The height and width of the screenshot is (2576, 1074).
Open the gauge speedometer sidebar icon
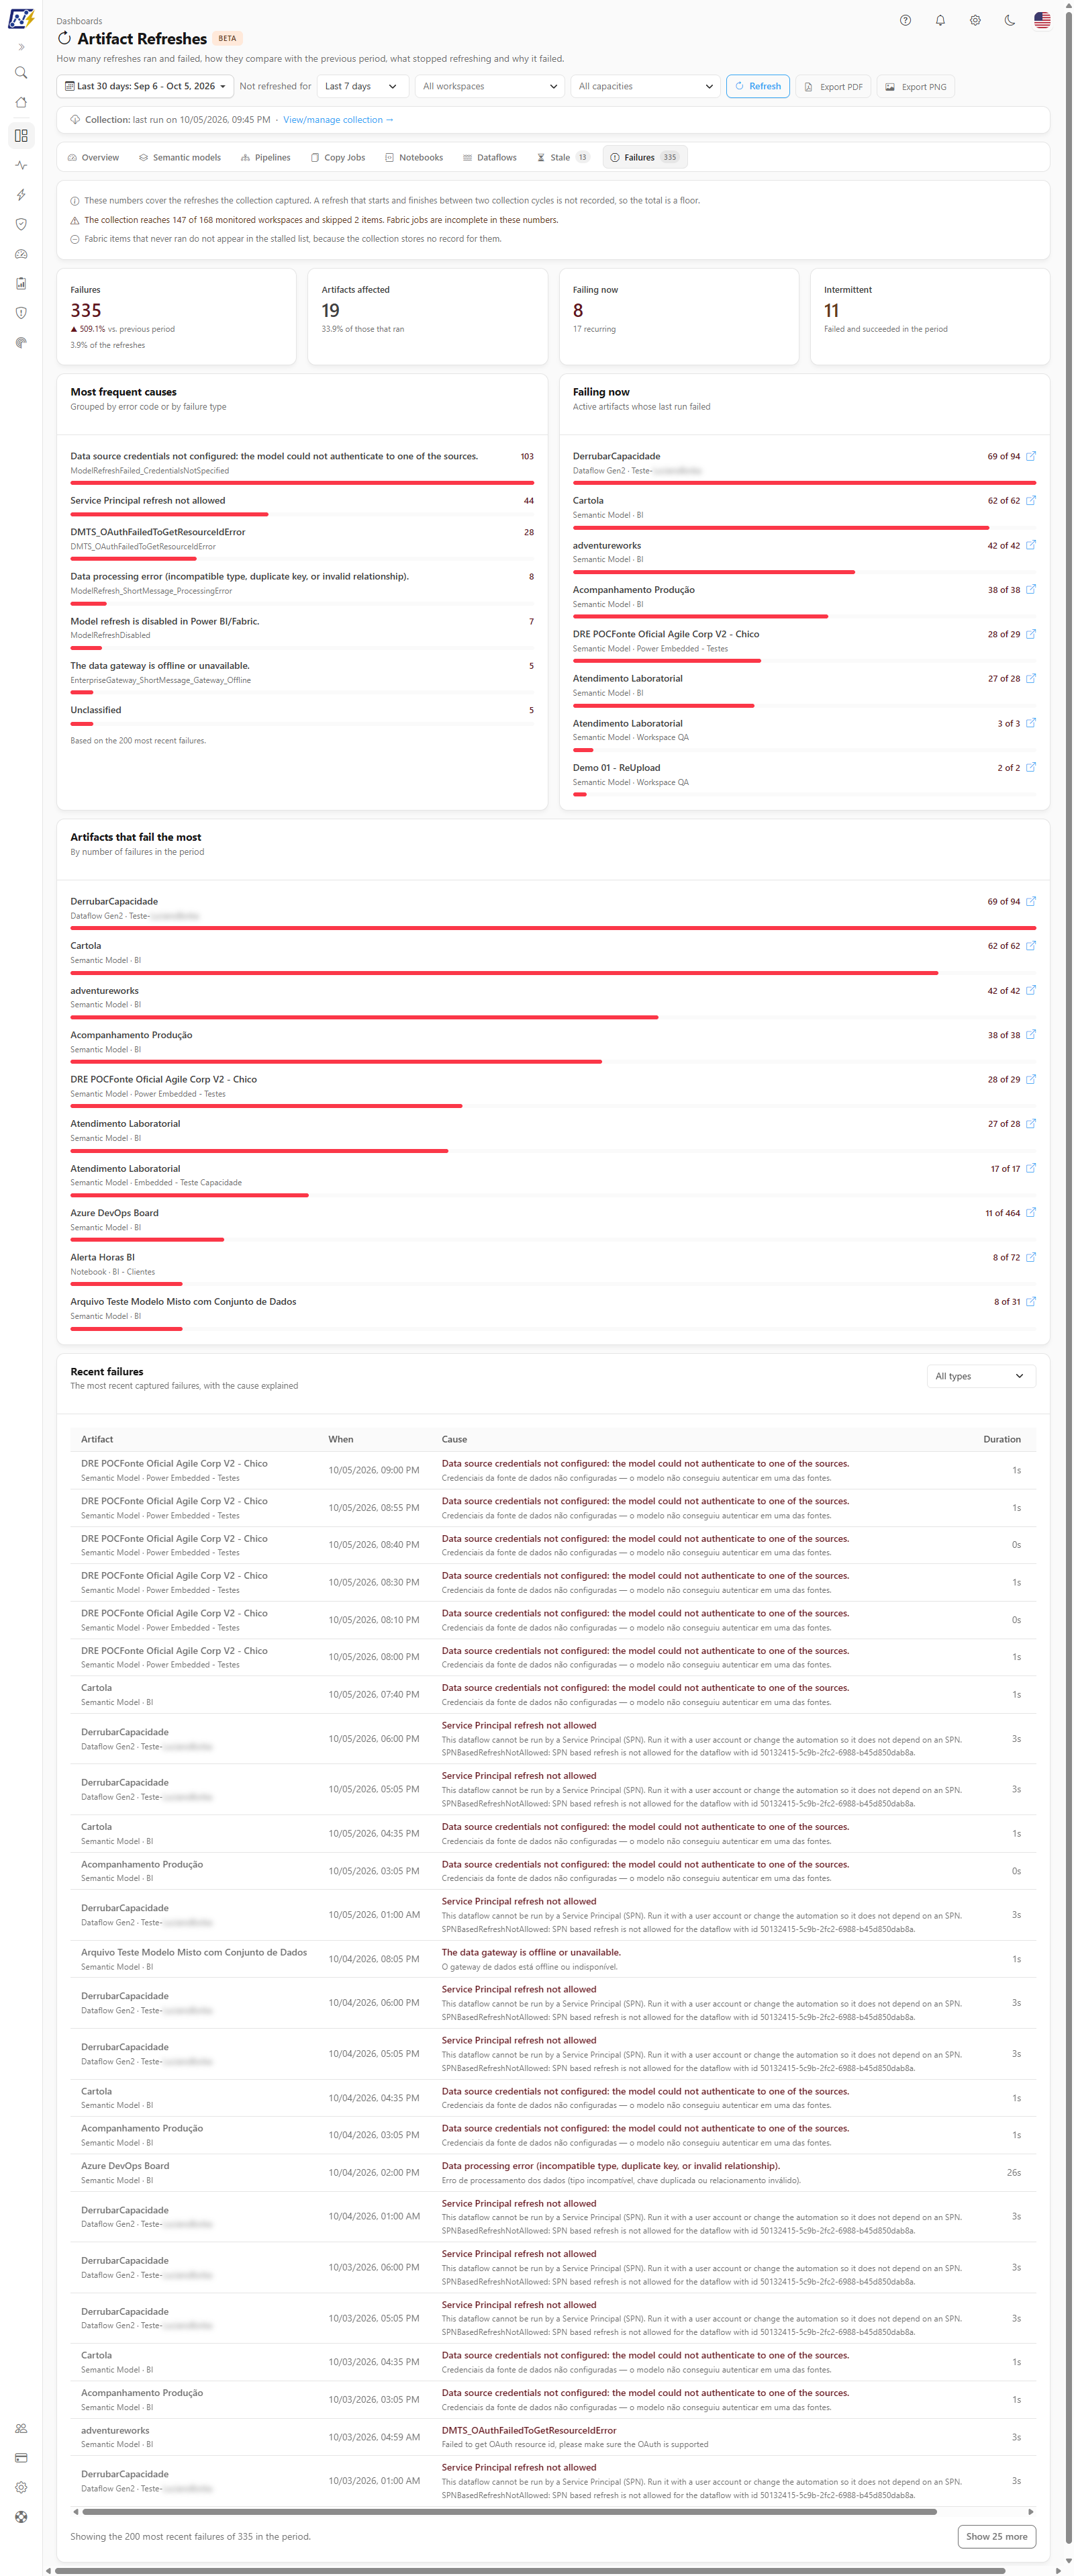[x=21, y=254]
